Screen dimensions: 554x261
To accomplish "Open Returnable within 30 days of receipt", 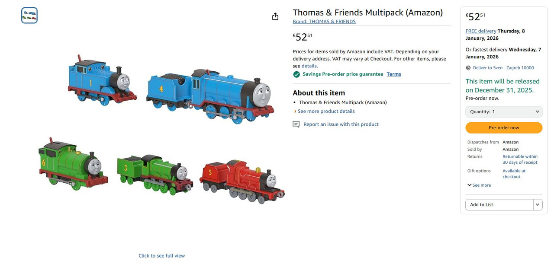I will 520,159.
